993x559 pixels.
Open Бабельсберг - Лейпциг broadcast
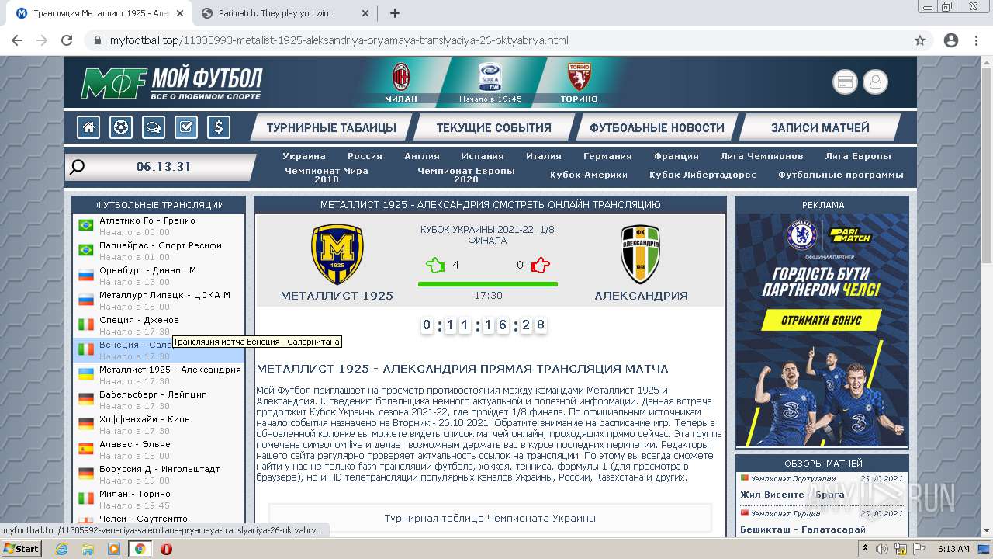click(x=159, y=400)
